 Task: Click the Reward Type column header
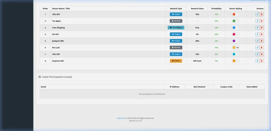click(x=176, y=8)
